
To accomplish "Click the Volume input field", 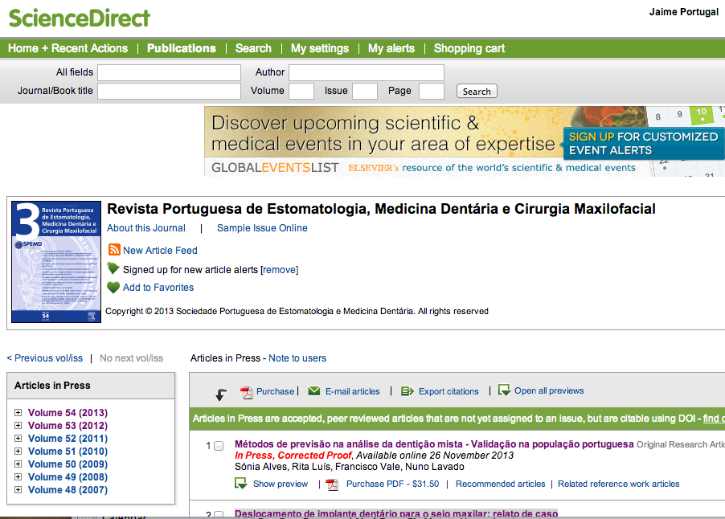I will [301, 91].
